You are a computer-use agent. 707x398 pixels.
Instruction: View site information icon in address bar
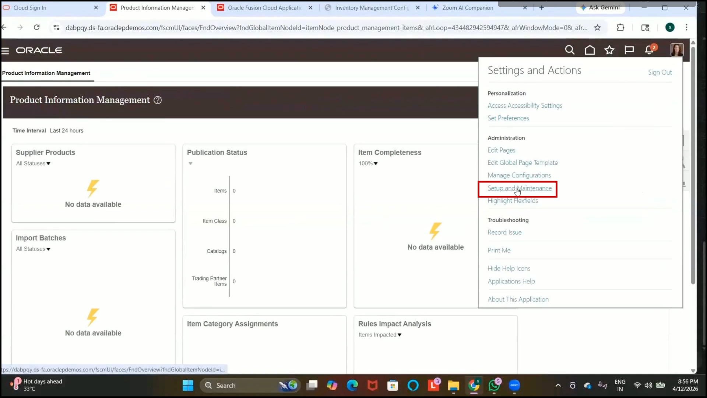56,27
